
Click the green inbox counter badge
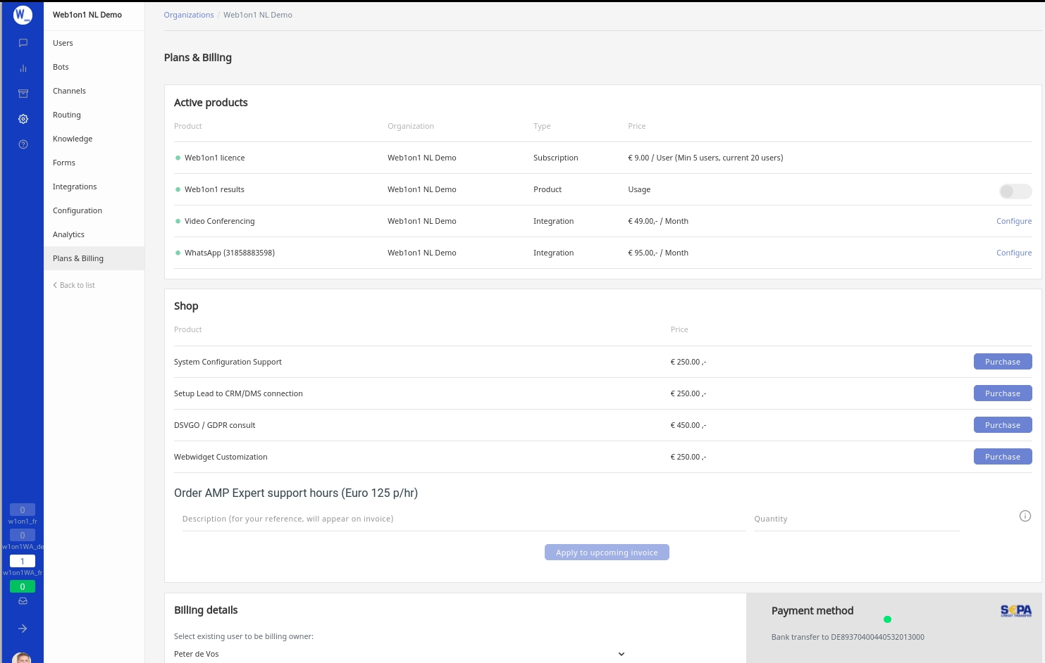(23, 586)
